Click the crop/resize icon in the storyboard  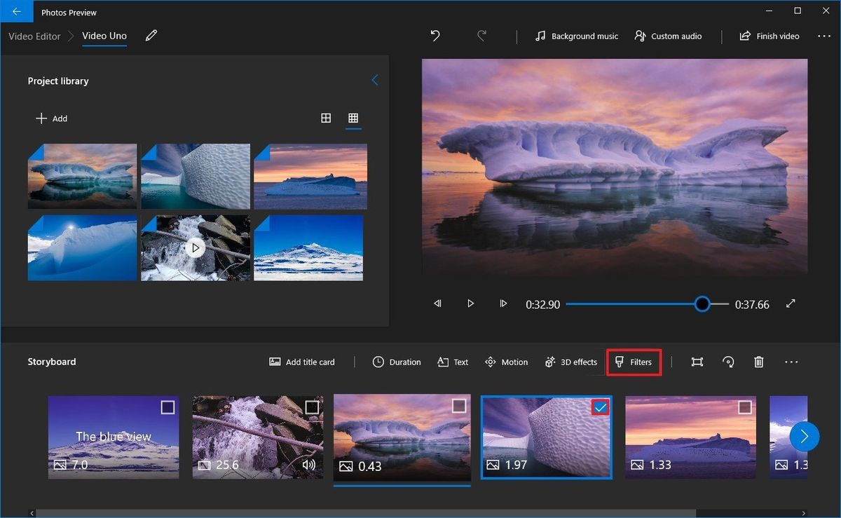(697, 362)
